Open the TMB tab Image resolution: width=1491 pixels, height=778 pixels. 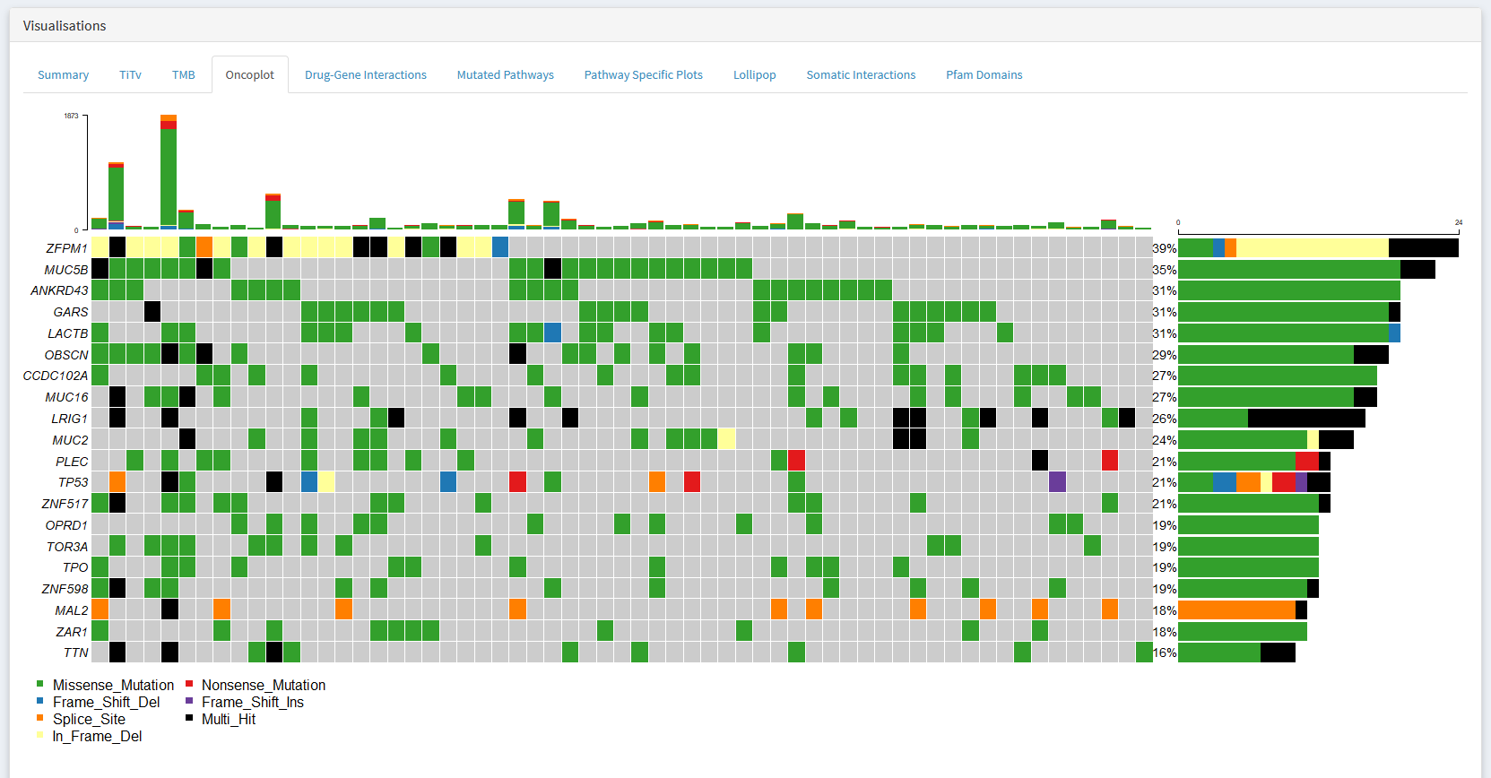click(x=183, y=75)
